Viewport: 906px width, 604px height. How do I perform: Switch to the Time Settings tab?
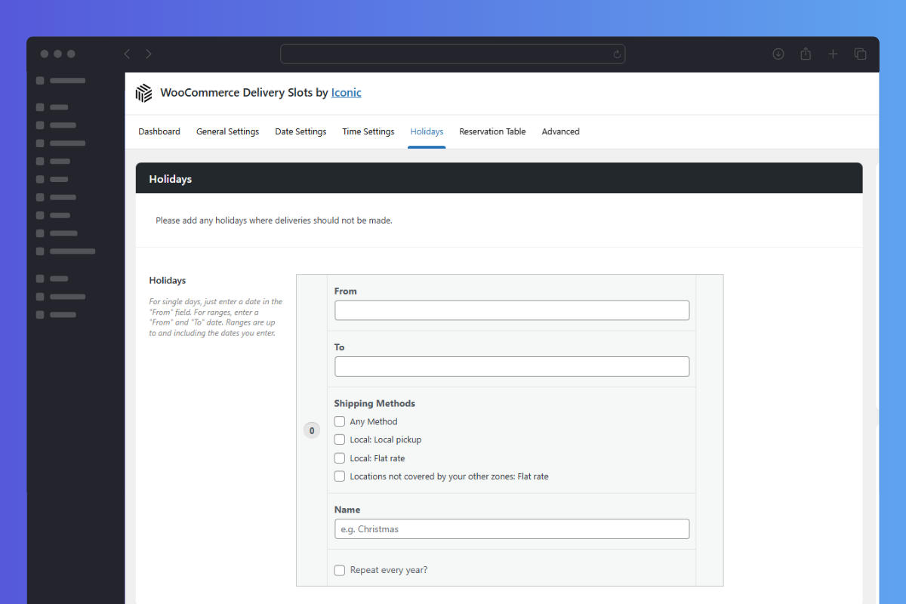coord(368,131)
